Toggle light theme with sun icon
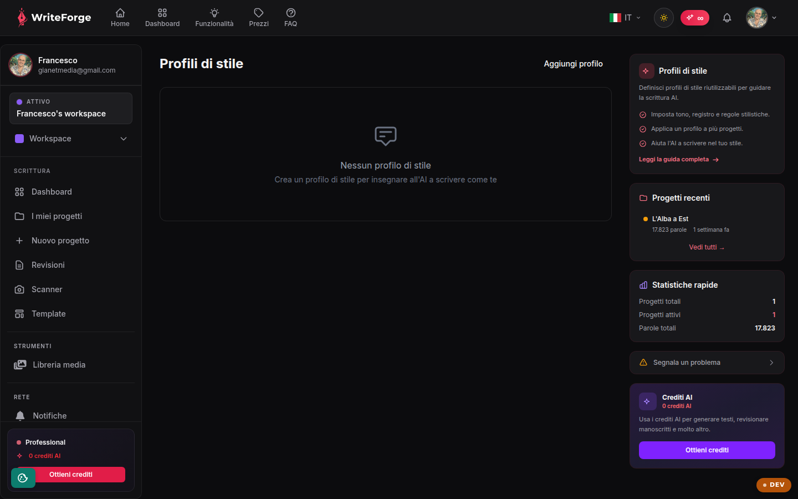Screen dimensions: 798x499 663,18
